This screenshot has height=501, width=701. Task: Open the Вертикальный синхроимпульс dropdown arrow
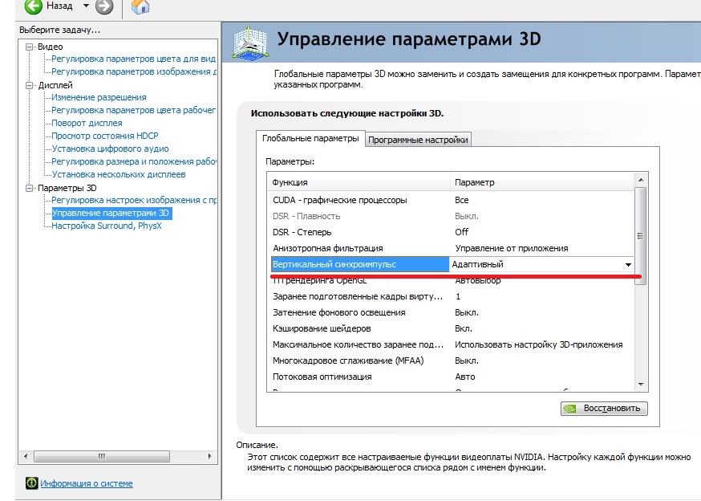(628, 265)
